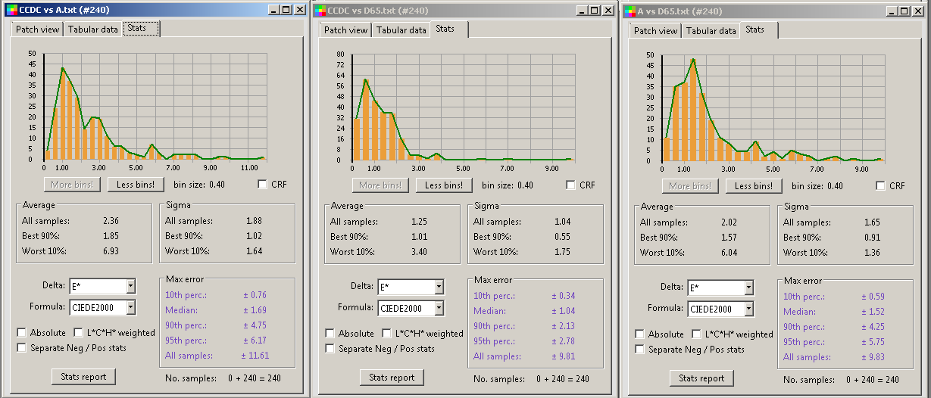Click Less bins! in CCDC vs D65.txt window
This screenshot has width=931, height=398.
pyautogui.click(x=444, y=185)
